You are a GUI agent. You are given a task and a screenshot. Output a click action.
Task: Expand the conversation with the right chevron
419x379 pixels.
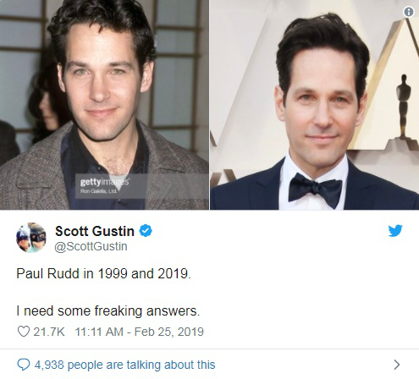tap(397, 365)
